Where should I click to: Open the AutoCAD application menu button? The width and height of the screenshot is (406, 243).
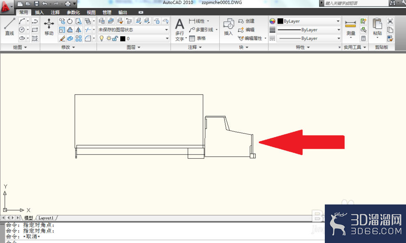tap(6, 7)
